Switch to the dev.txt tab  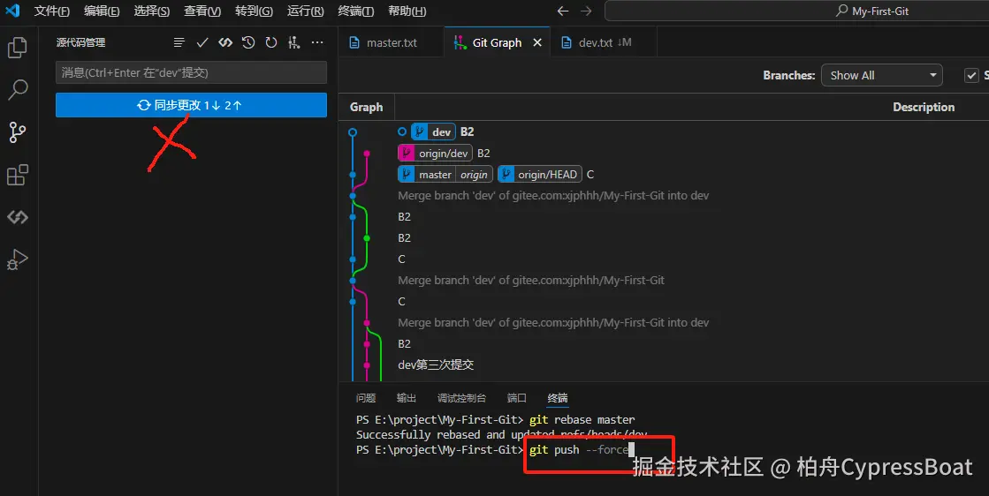[605, 42]
